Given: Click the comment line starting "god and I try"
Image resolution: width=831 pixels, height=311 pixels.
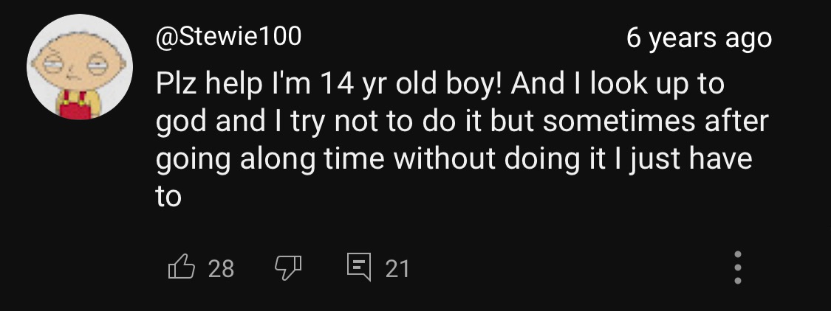Looking at the screenshot, I should click(x=462, y=122).
